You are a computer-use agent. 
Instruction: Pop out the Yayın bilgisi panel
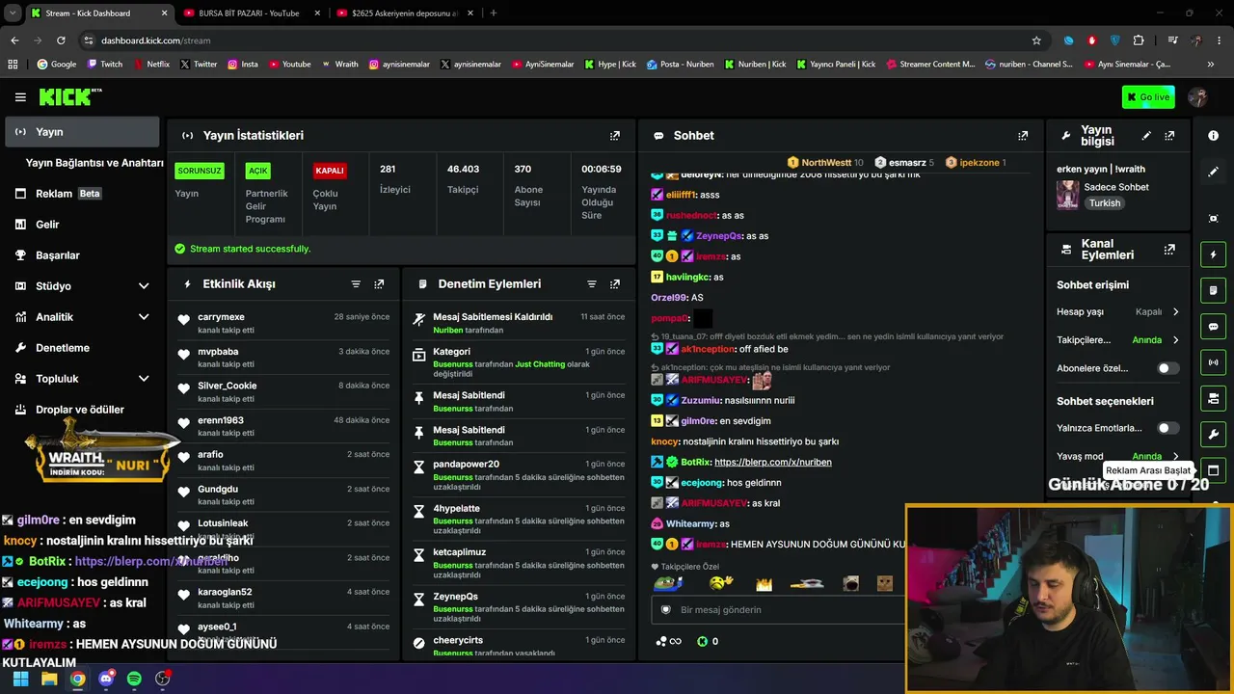[1169, 136]
